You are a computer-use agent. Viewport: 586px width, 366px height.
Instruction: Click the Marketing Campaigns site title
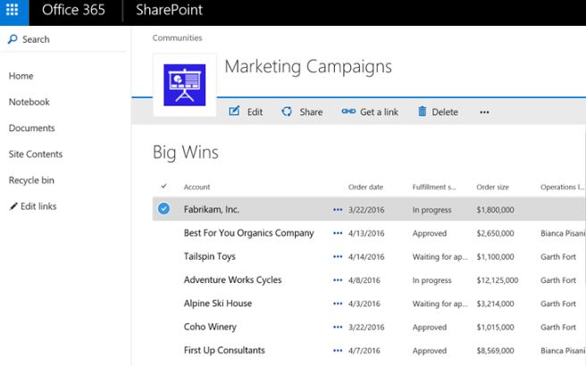(308, 67)
